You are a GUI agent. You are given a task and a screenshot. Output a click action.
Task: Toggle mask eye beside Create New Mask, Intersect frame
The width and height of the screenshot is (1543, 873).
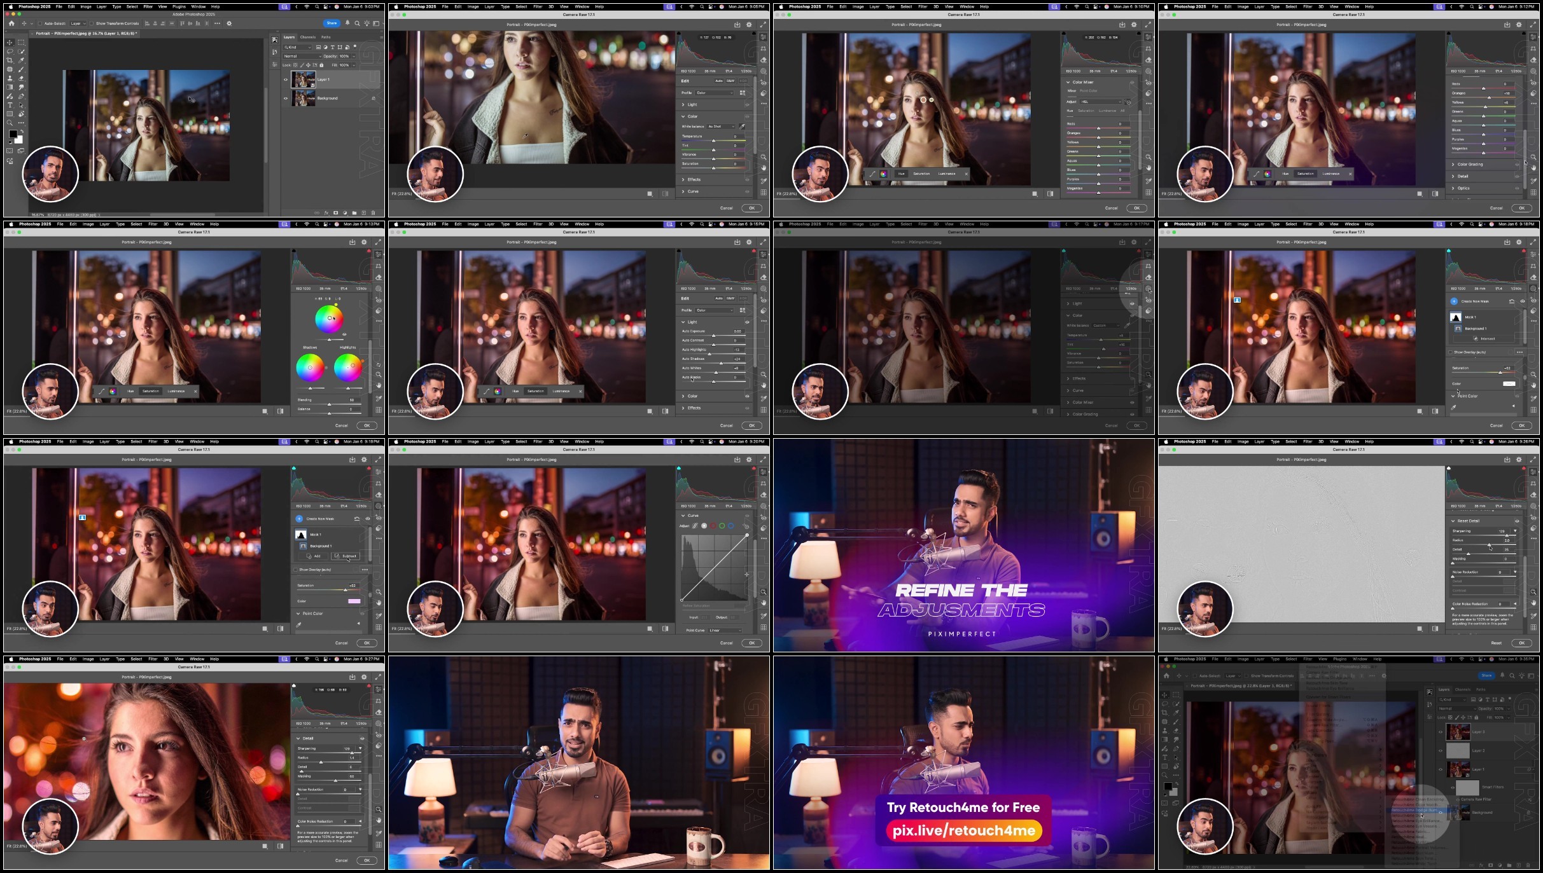pyautogui.click(x=1523, y=301)
